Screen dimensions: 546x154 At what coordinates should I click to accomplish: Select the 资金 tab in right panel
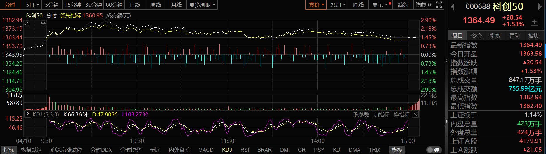pyautogui.click(x=476, y=36)
